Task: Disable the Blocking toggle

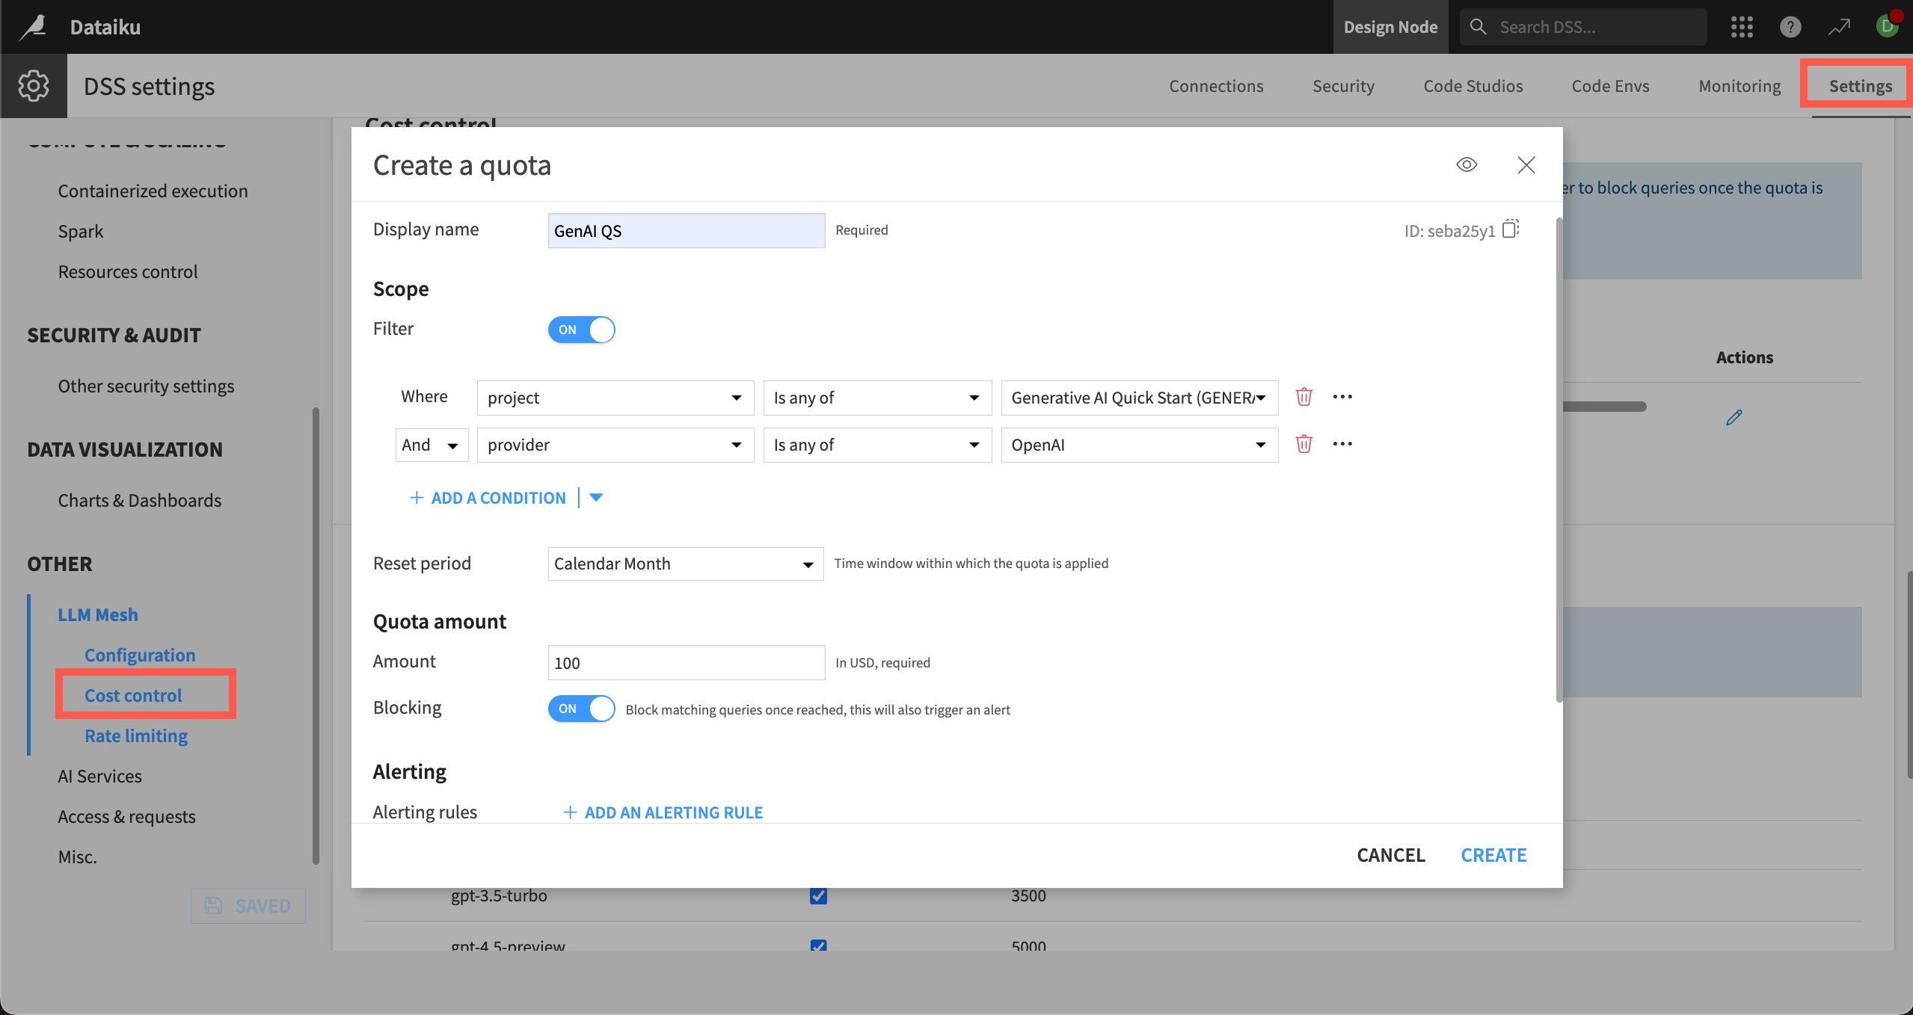Action: pos(581,709)
